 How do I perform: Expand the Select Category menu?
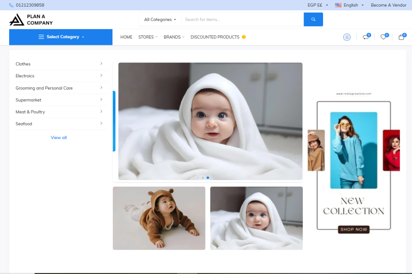pyautogui.click(x=61, y=37)
